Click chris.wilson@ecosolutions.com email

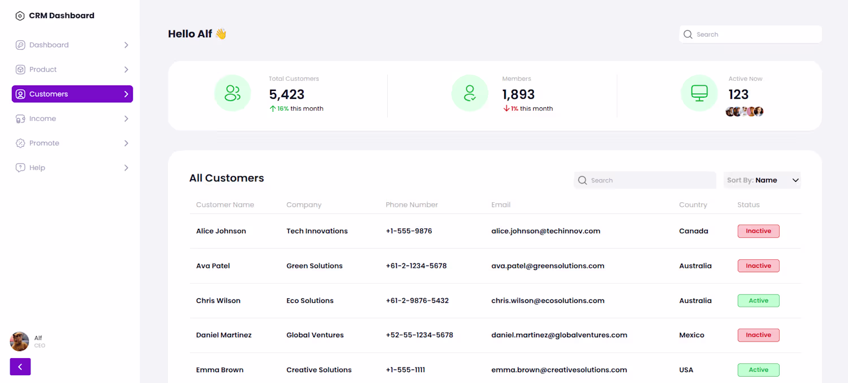click(548, 301)
